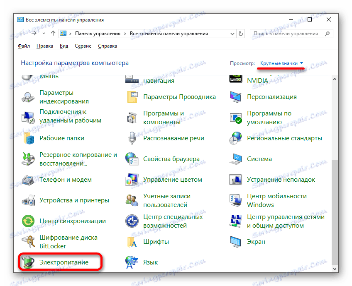This screenshot has width=352, height=286.
Task: Open the Телефон и модем icon
Action: [28, 180]
